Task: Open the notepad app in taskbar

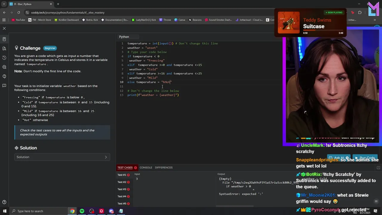Action: pyautogui.click(x=121, y=211)
